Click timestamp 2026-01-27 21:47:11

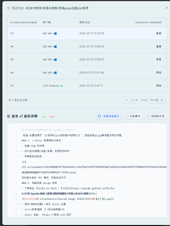pyautogui.click(x=91, y=85)
